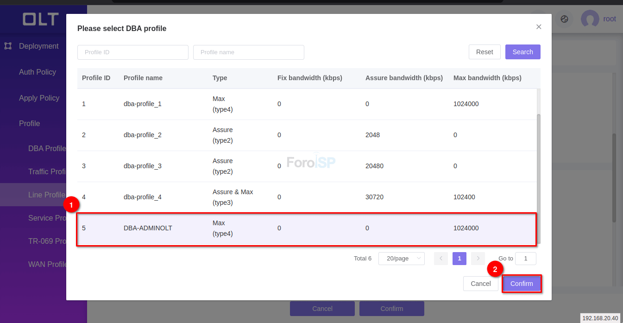Click the Profile name search field

248,52
